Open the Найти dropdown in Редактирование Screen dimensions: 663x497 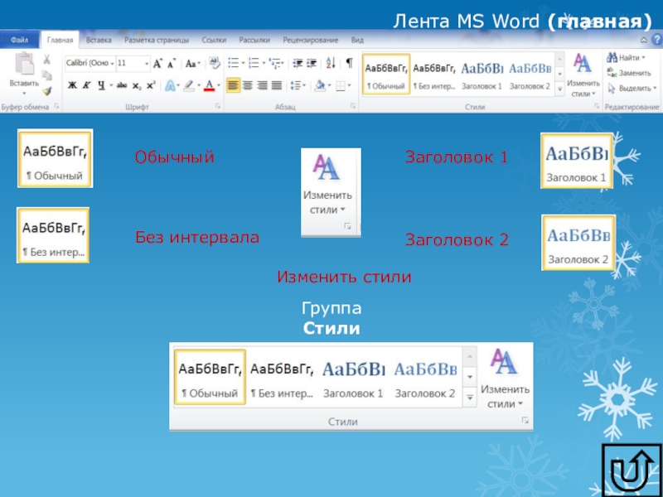point(644,57)
